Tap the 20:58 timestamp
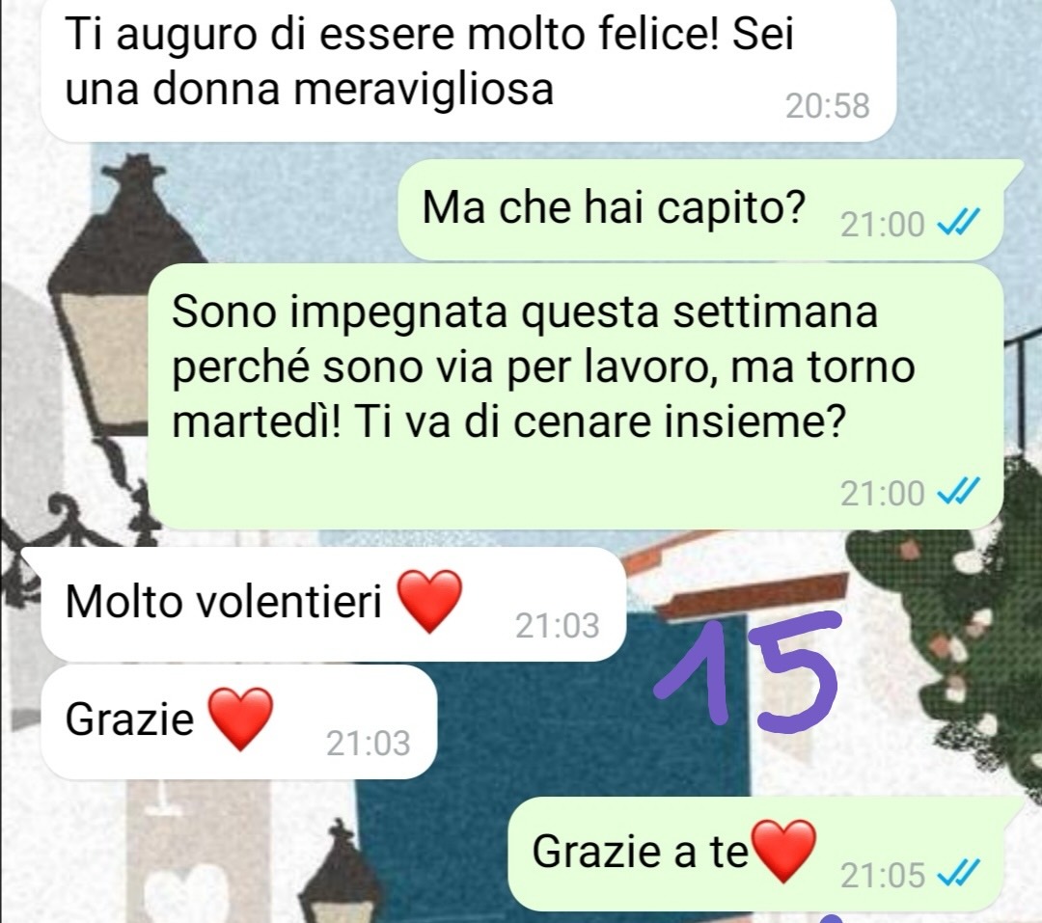 [x=828, y=106]
